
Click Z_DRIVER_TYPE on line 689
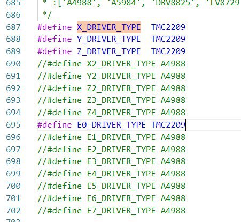pyautogui.click(x=109, y=51)
